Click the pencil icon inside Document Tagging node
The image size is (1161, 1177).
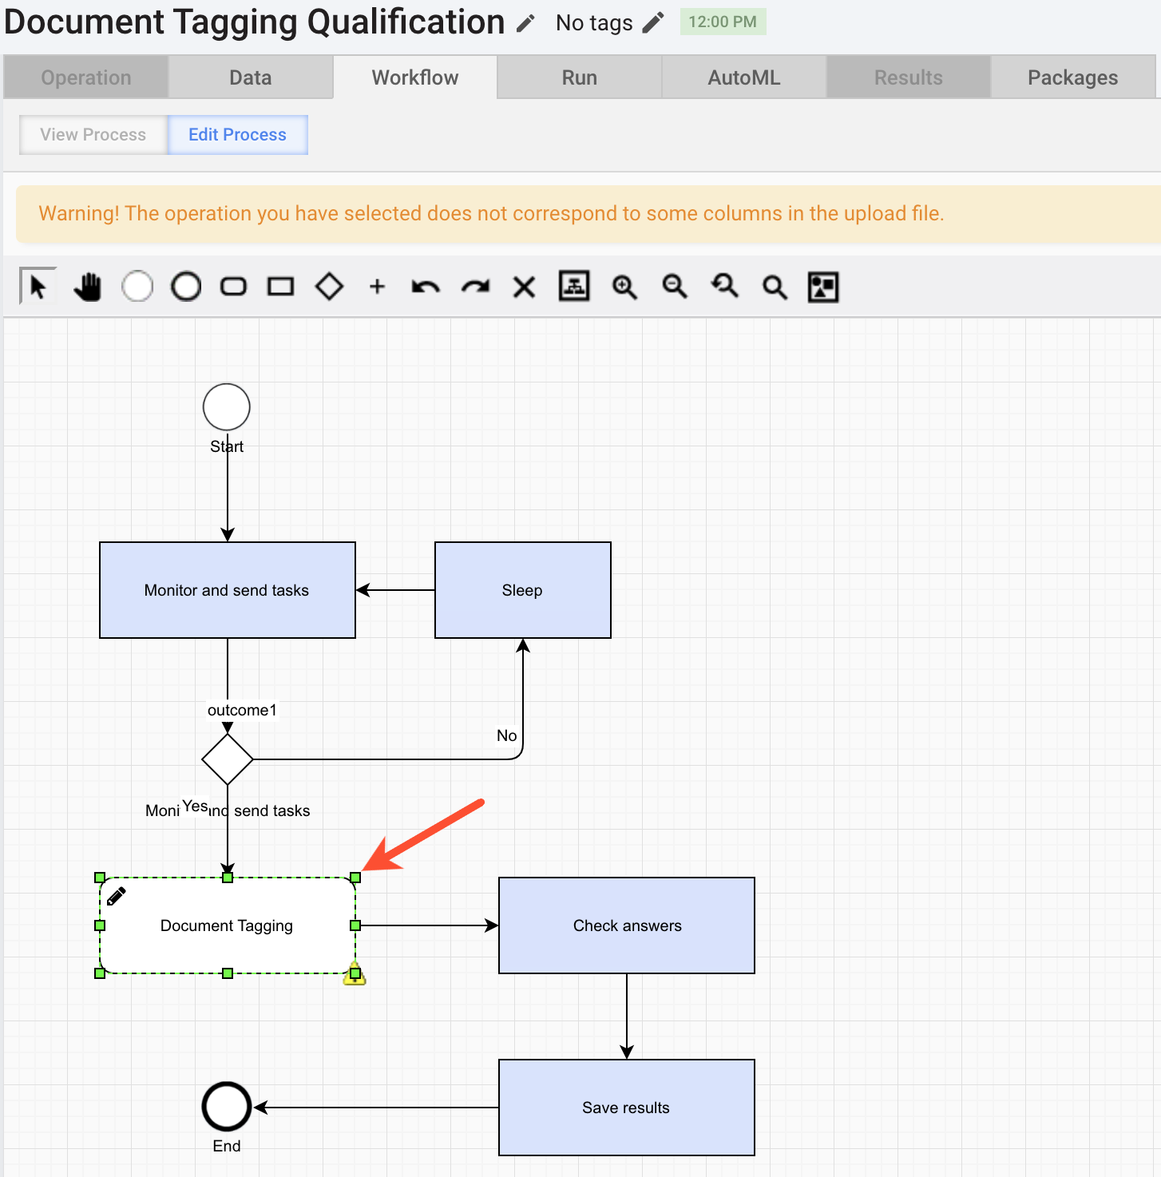[117, 896]
